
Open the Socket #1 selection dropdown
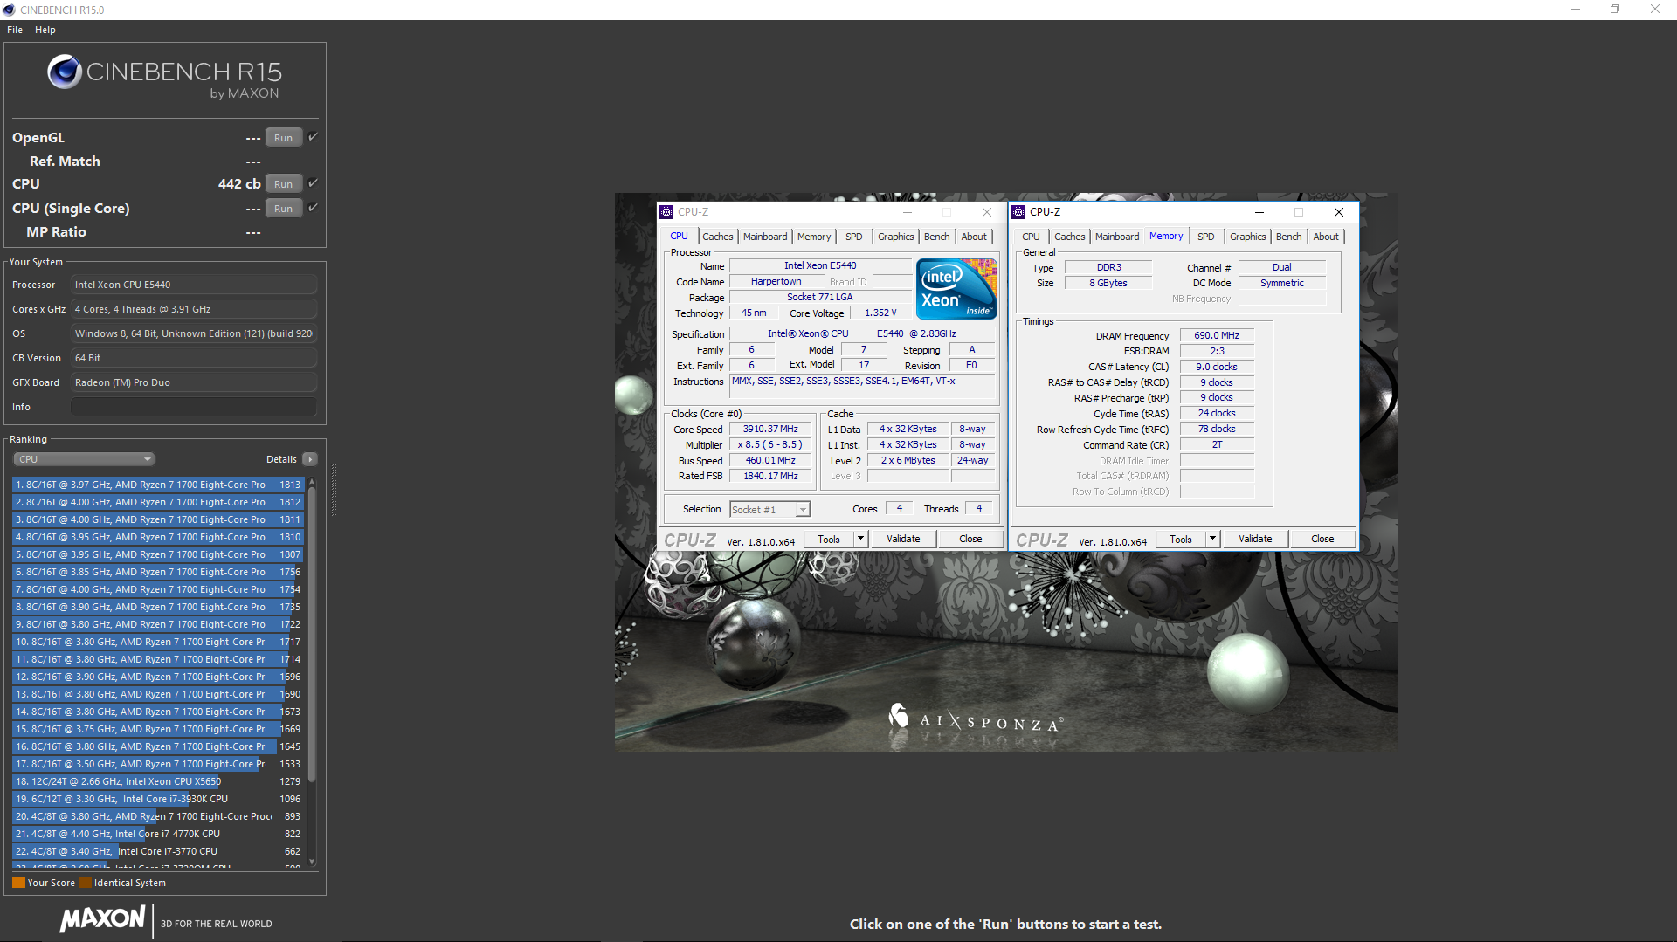pos(770,510)
